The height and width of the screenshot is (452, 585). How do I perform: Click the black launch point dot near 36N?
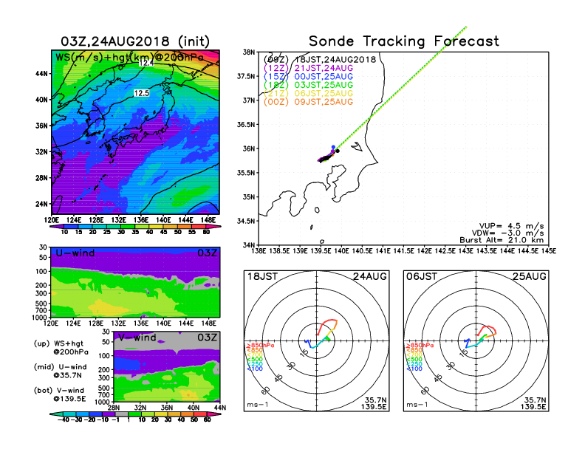(x=338, y=151)
